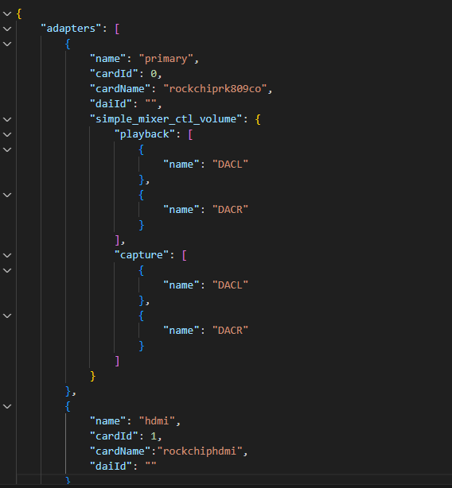Fold the "adapters" array using its chevron
Image resolution: width=452 pixels, height=488 pixels.
point(7,29)
